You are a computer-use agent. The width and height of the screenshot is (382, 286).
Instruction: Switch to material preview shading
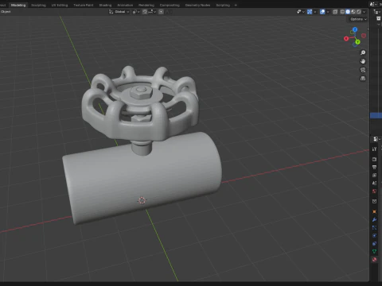(x=353, y=12)
